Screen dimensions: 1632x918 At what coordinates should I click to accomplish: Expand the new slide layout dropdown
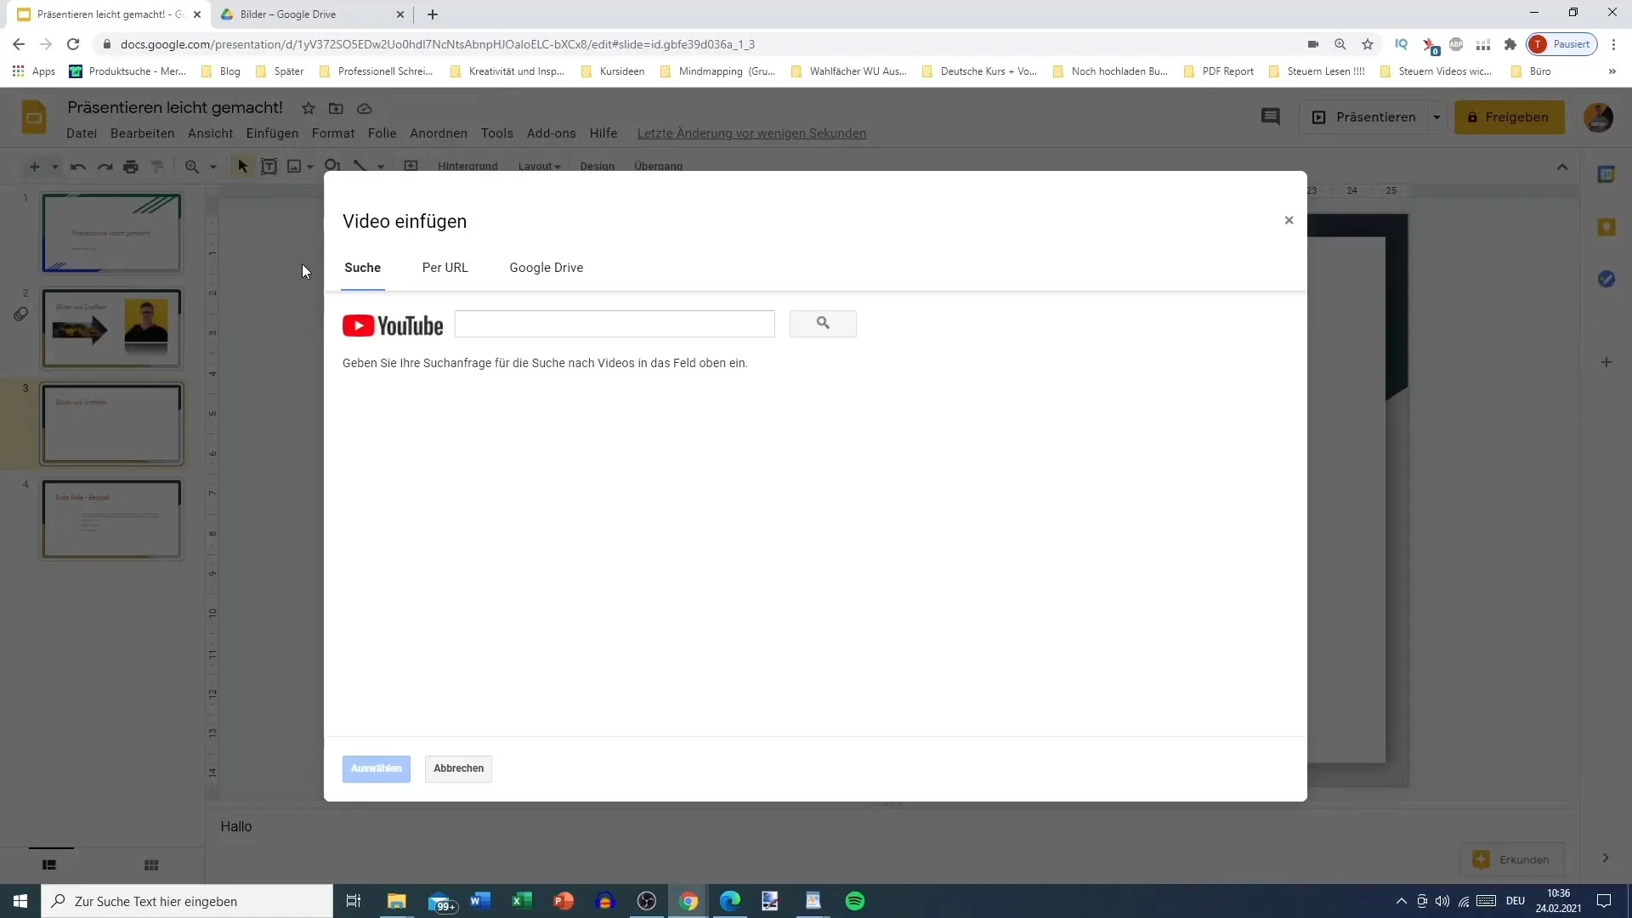[x=54, y=167]
